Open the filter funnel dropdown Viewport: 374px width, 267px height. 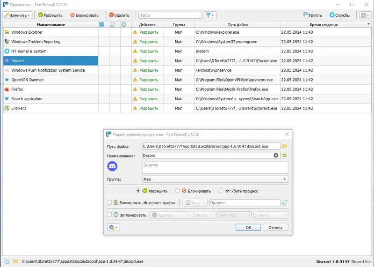click(x=210, y=15)
